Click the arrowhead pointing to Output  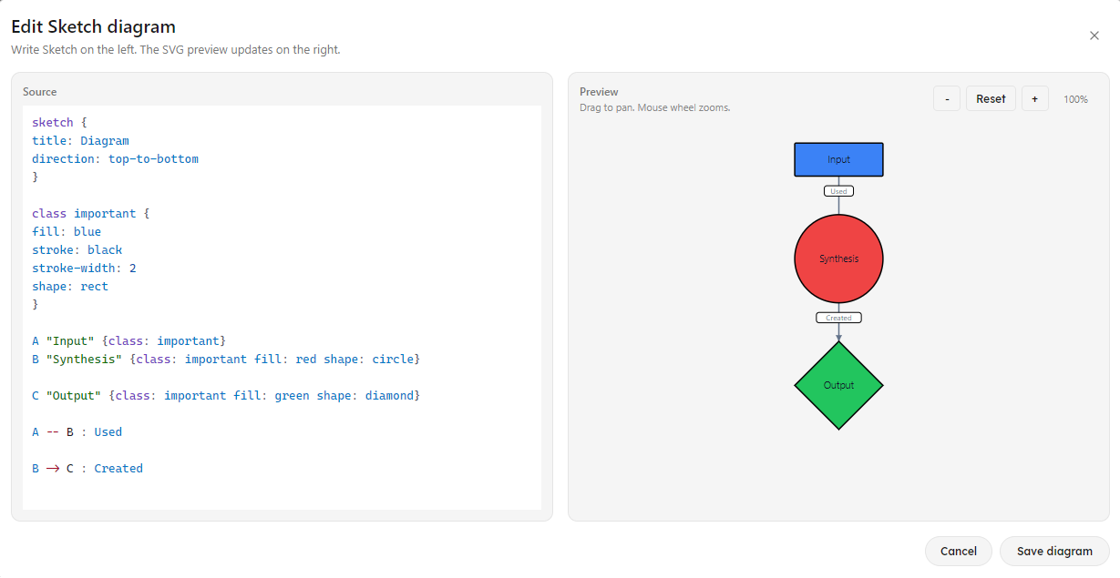[x=838, y=337]
